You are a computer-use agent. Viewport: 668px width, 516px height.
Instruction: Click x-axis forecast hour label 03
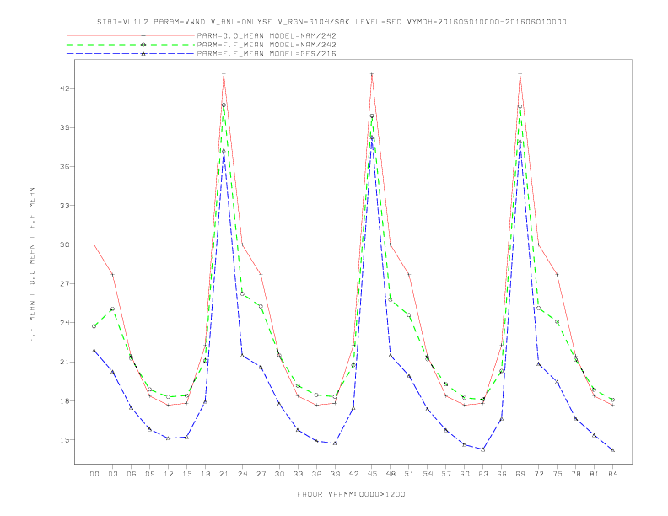pos(112,474)
